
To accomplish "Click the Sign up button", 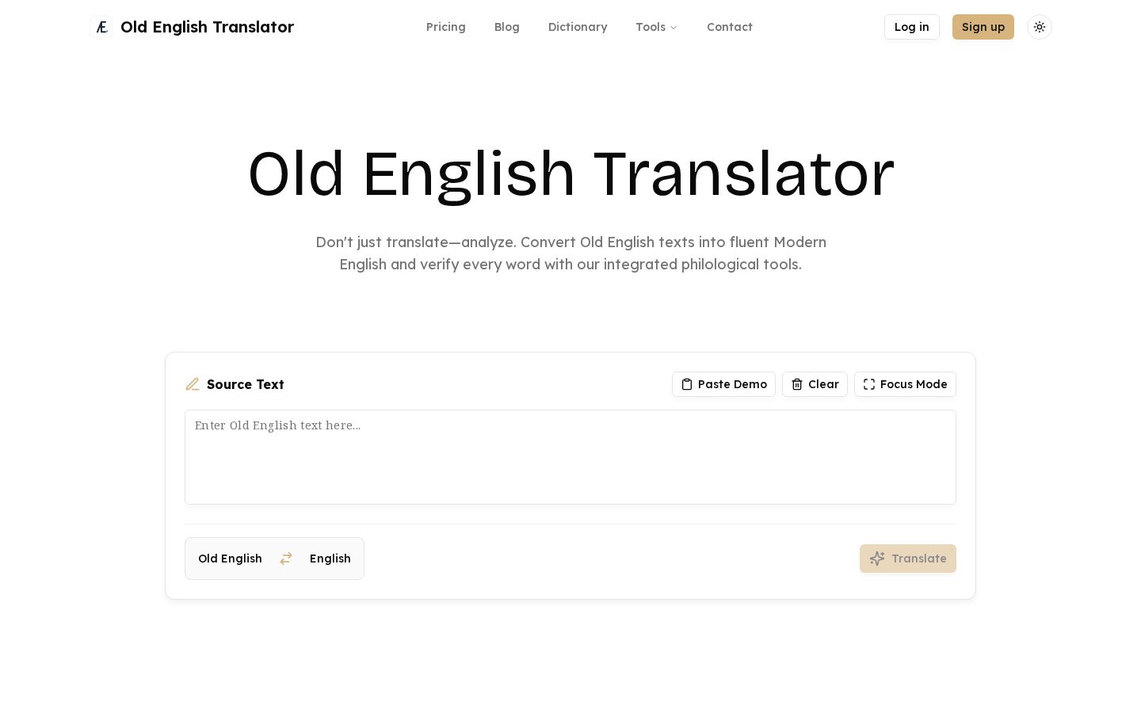I will pos(983,27).
